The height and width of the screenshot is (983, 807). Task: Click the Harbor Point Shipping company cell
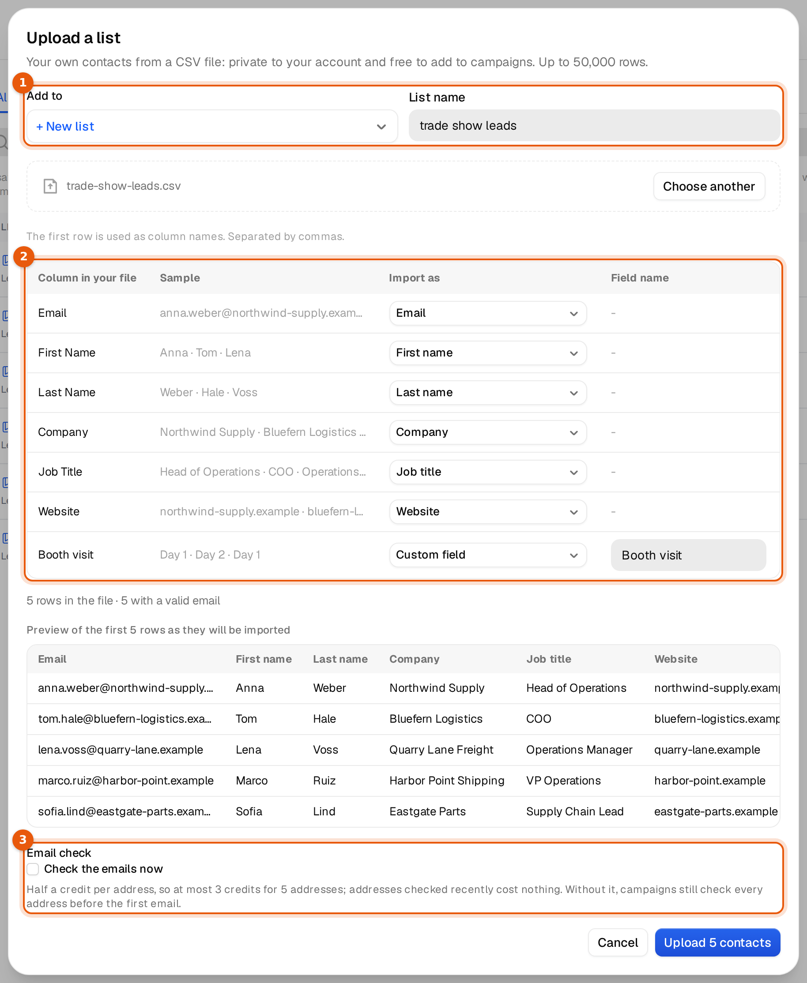click(x=447, y=780)
